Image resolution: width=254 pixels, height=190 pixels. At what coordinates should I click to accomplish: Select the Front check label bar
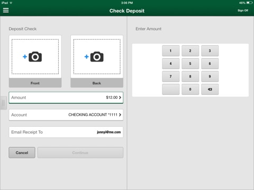pos(35,83)
